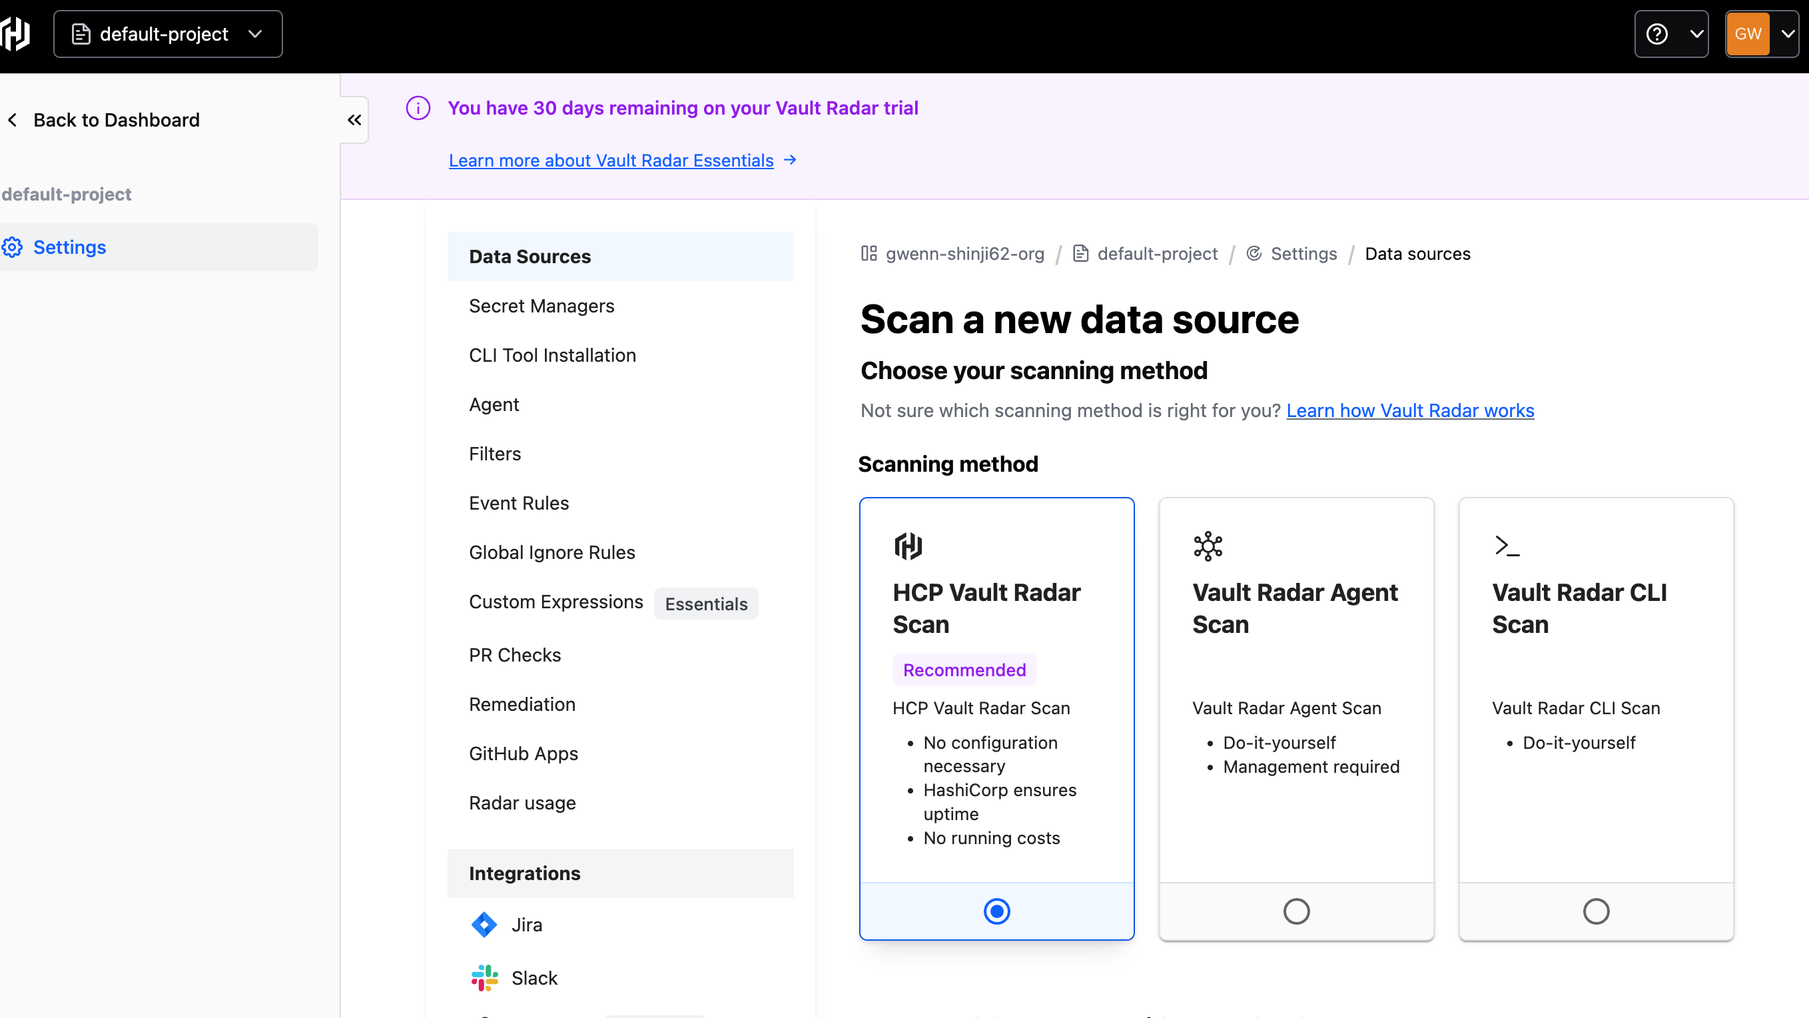Click Back to Dashboard
Screen dimensions: 1809x1018
(x=116, y=120)
